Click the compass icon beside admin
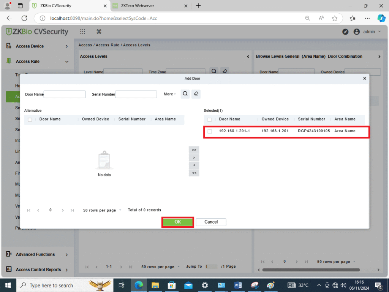Viewport: 389px width, 292px height. (x=345, y=32)
